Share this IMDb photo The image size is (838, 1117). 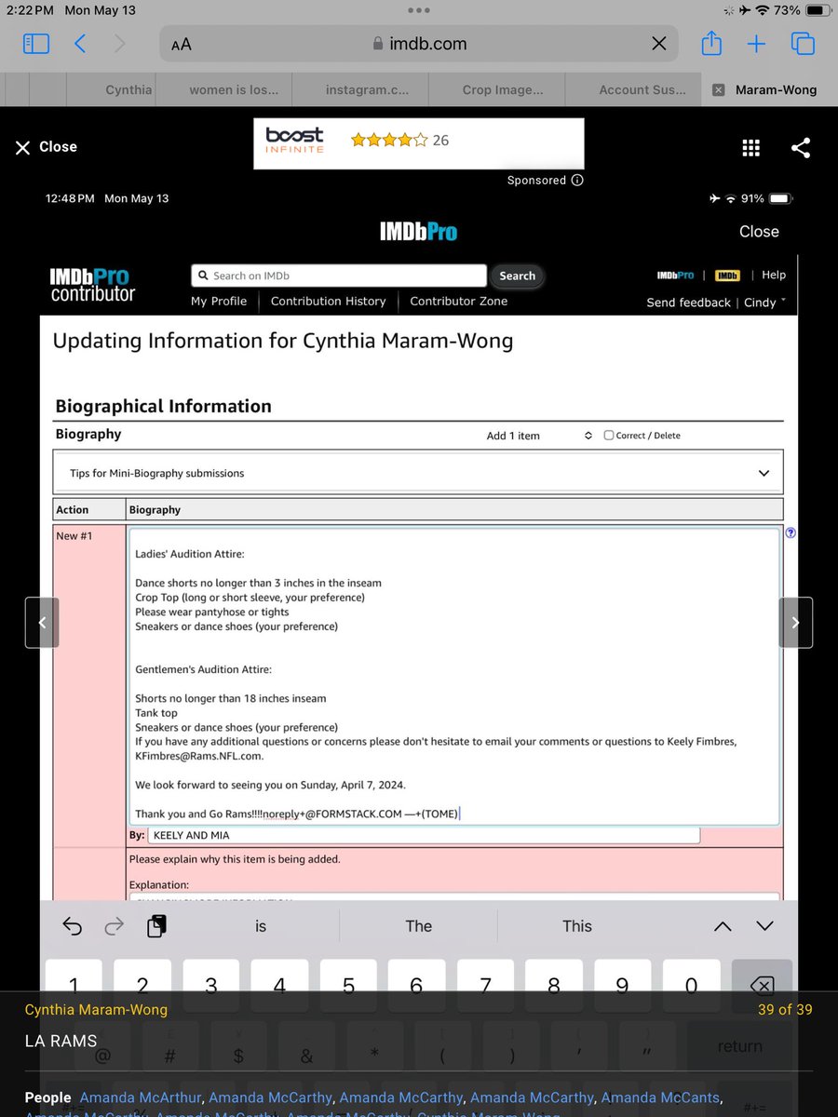pyautogui.click(x=800, y=147)
